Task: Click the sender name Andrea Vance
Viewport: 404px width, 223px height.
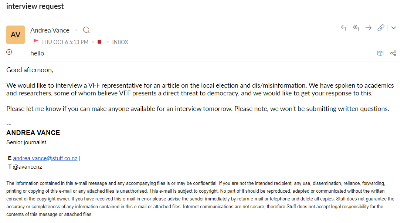Action: pos(50,30)
